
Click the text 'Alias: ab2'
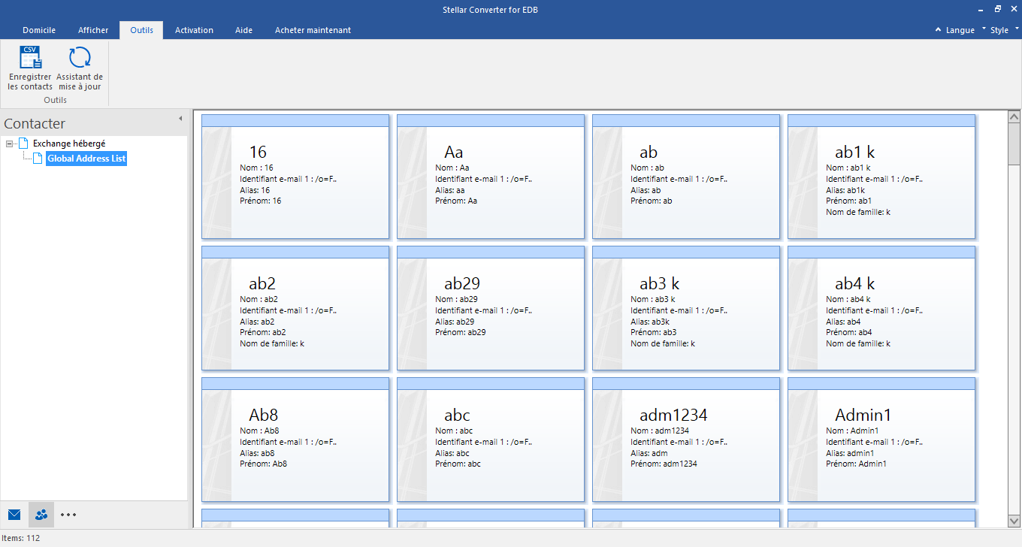coord(257,322)
